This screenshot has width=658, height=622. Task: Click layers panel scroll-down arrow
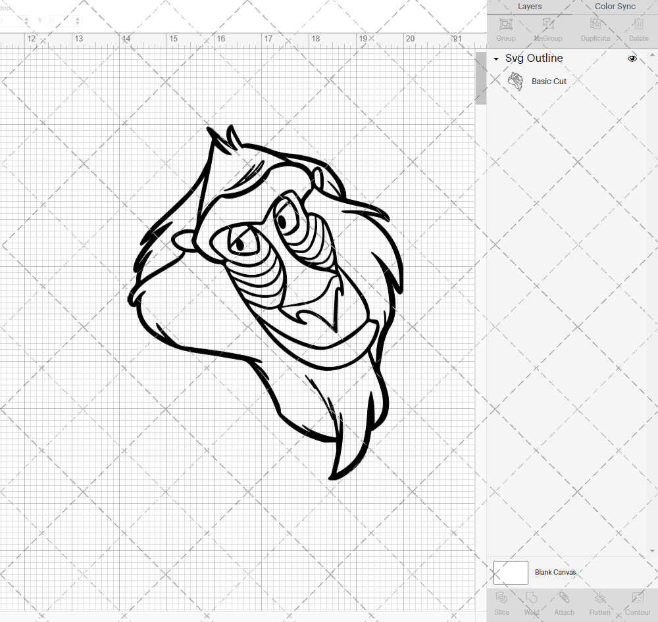tap(652, 551)
